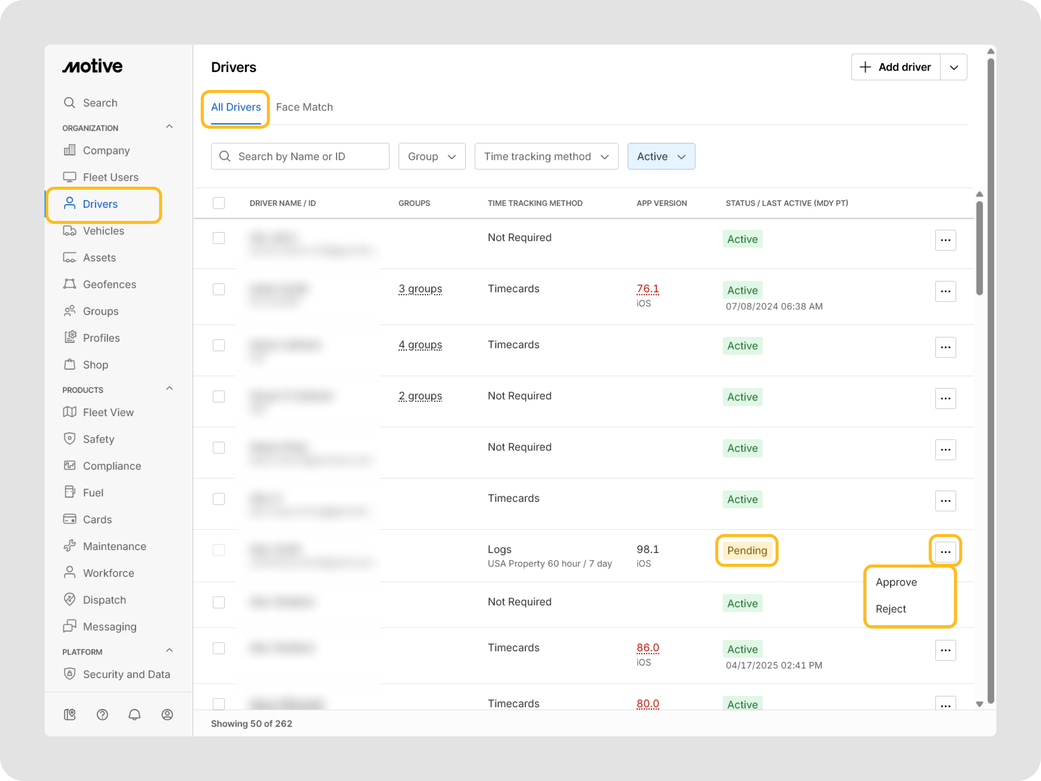Open the Group filter dropdown
The width and height of the screenshot is (1041, 781).
pyautogui.click(x=432, y=156)
